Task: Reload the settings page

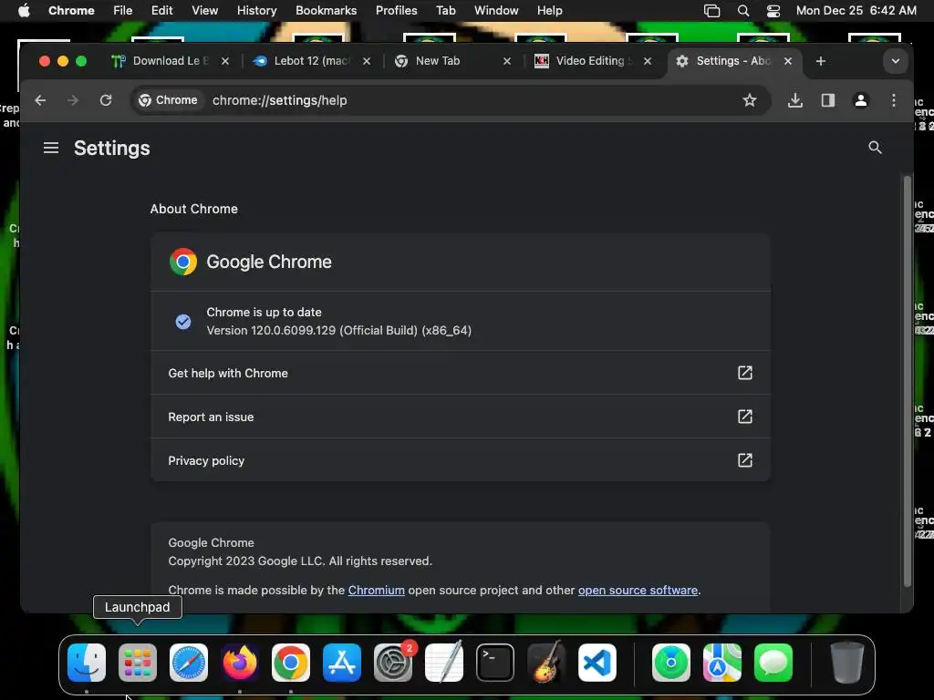Action: [x=106, y=100]
